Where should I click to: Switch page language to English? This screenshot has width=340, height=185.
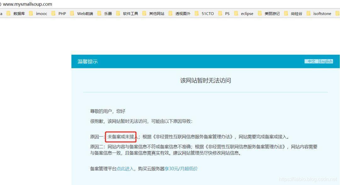tap(326, 61)
